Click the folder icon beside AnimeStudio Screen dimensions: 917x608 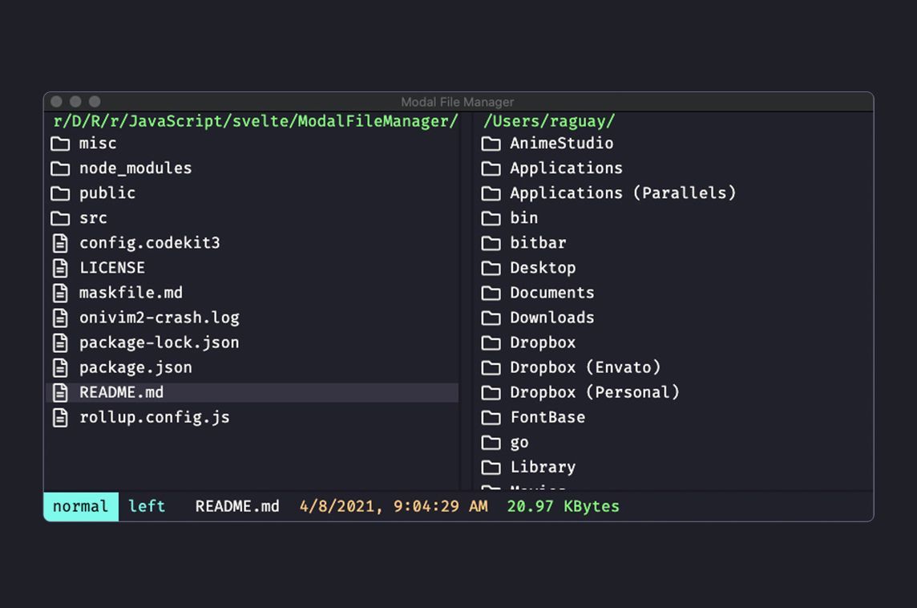click(x=491, y=144)
